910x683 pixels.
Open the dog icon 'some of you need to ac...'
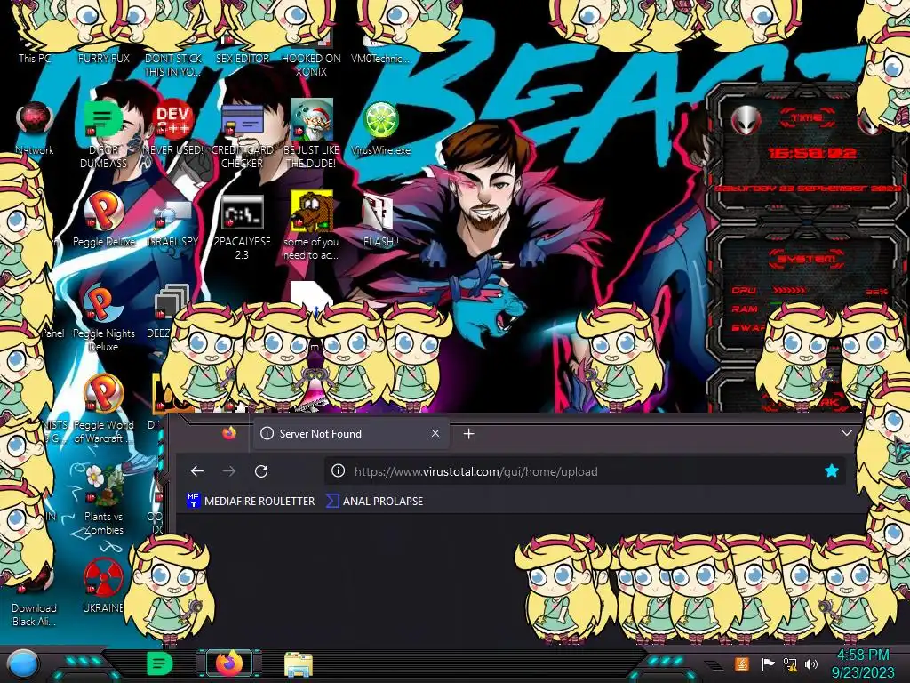pyautogui.click(x=311, y=225)
